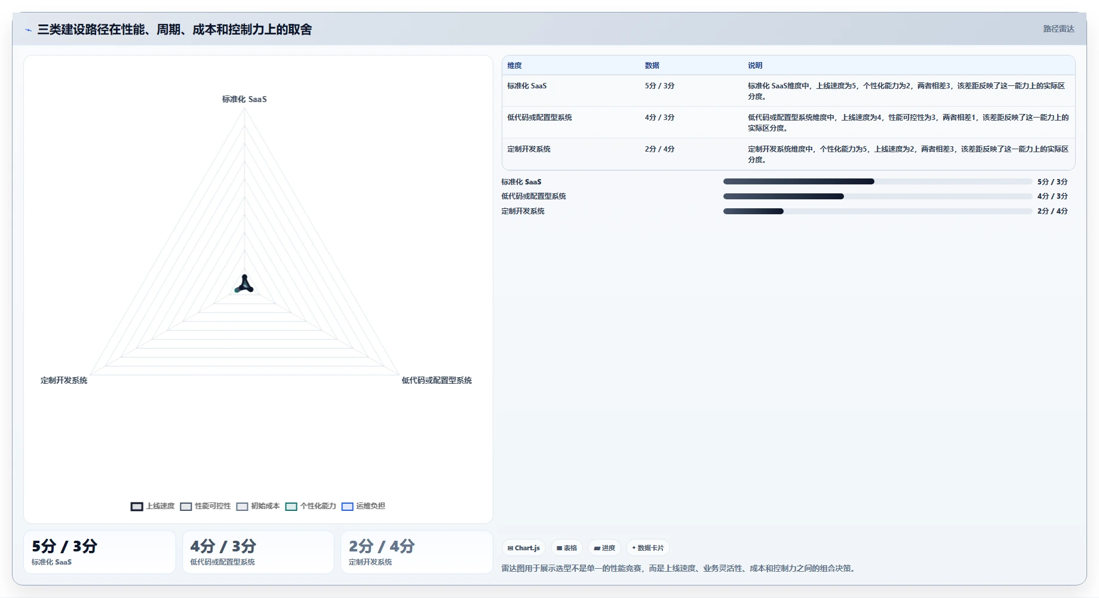Click the 定制开发系统 radar axis label

[x=64, y=380]
